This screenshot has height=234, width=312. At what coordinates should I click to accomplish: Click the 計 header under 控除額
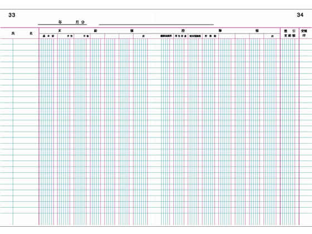272,36
